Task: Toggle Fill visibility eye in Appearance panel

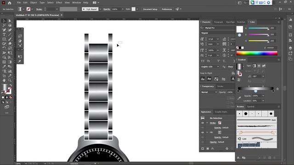Action: pyautogui.click(x=203, y=132)
